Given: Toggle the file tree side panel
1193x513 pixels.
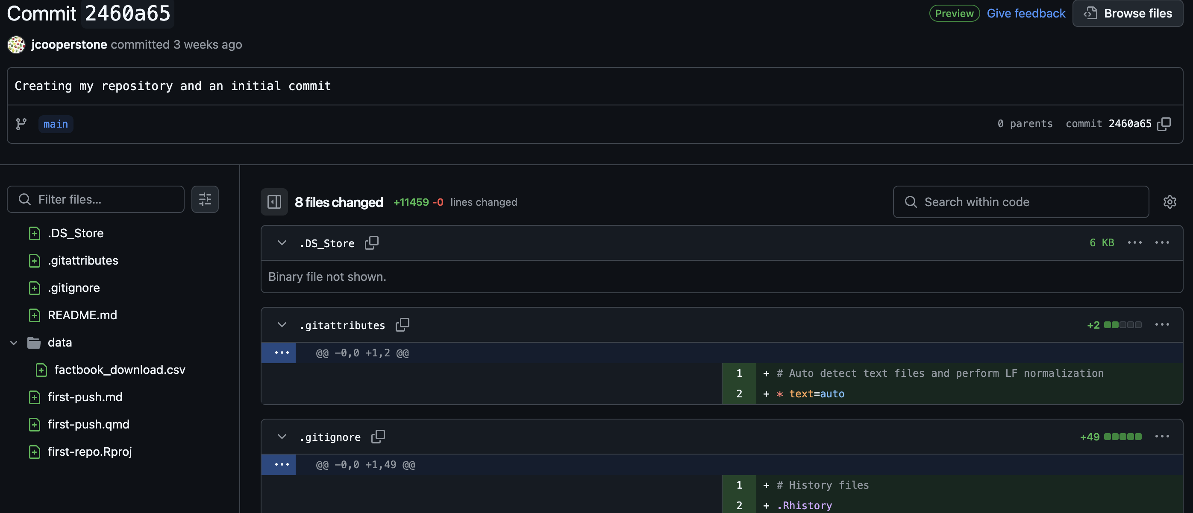Looking at the screenshot, I should click(274, 202).
